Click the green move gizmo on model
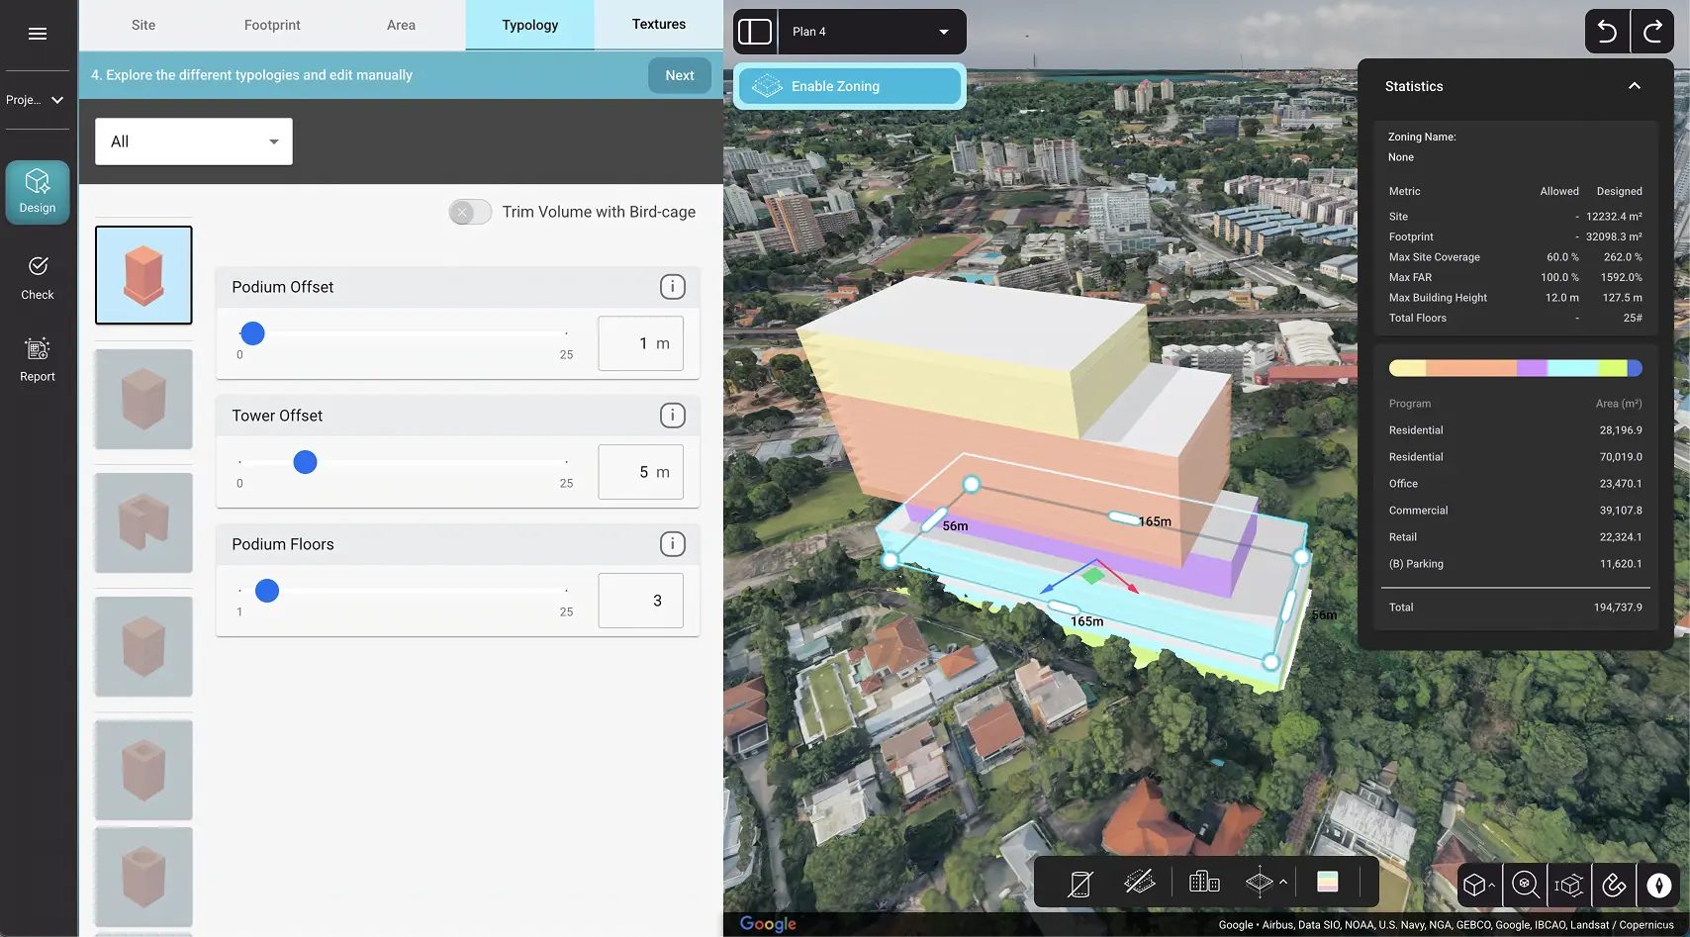This screenshot has height=937, width=1690. pos(1092,575)
